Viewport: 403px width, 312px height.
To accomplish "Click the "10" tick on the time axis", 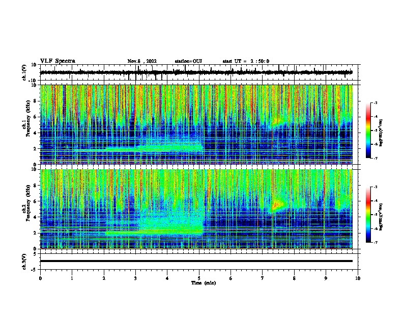I will tap(358, 278).
